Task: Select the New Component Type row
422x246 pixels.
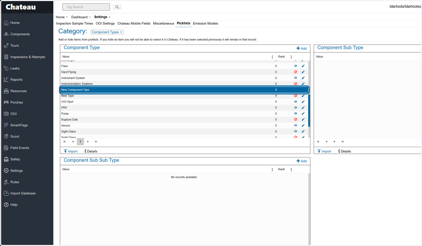Action: 184,90
